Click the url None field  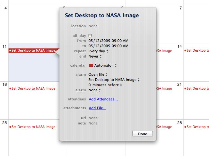coord(93,118)
